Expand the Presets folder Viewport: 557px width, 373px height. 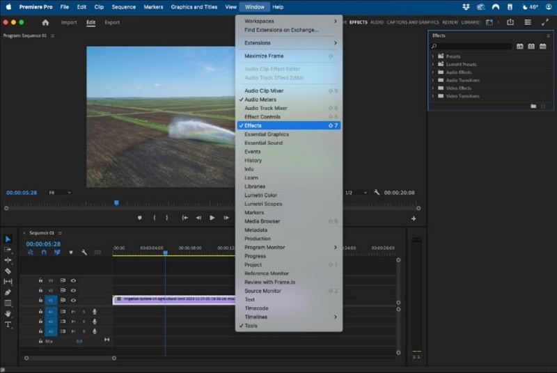(433, 56)
